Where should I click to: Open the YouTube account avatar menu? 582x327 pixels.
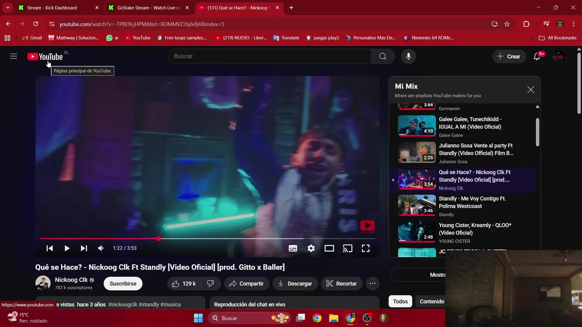click(558, 56)
